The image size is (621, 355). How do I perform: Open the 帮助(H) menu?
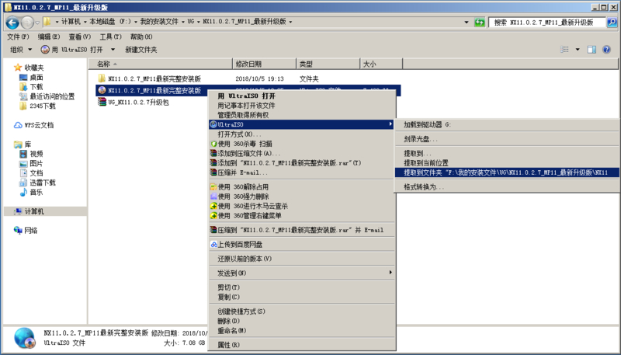141,37
